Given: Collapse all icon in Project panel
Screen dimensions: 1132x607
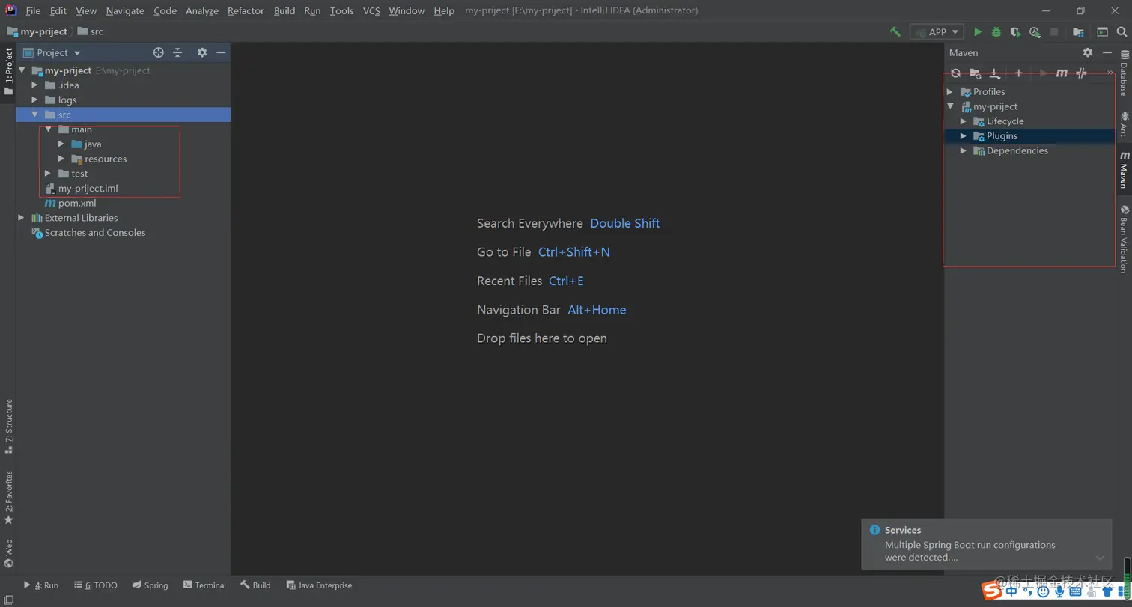Looking at the screenshot, I should coord(177,52).
